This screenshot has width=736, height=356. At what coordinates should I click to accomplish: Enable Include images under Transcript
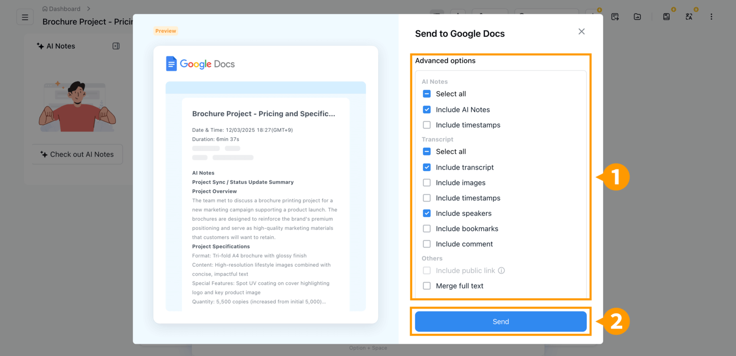click(x=426, y=182)
